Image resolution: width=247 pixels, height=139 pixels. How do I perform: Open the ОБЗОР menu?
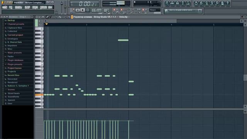pyautogui.click(x=27, y=7)
